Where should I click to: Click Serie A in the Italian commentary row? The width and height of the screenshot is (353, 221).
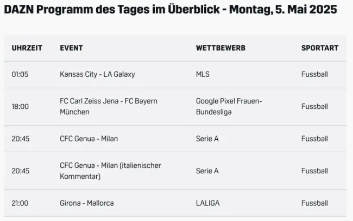pyautogui.click(x=207, y=171)
